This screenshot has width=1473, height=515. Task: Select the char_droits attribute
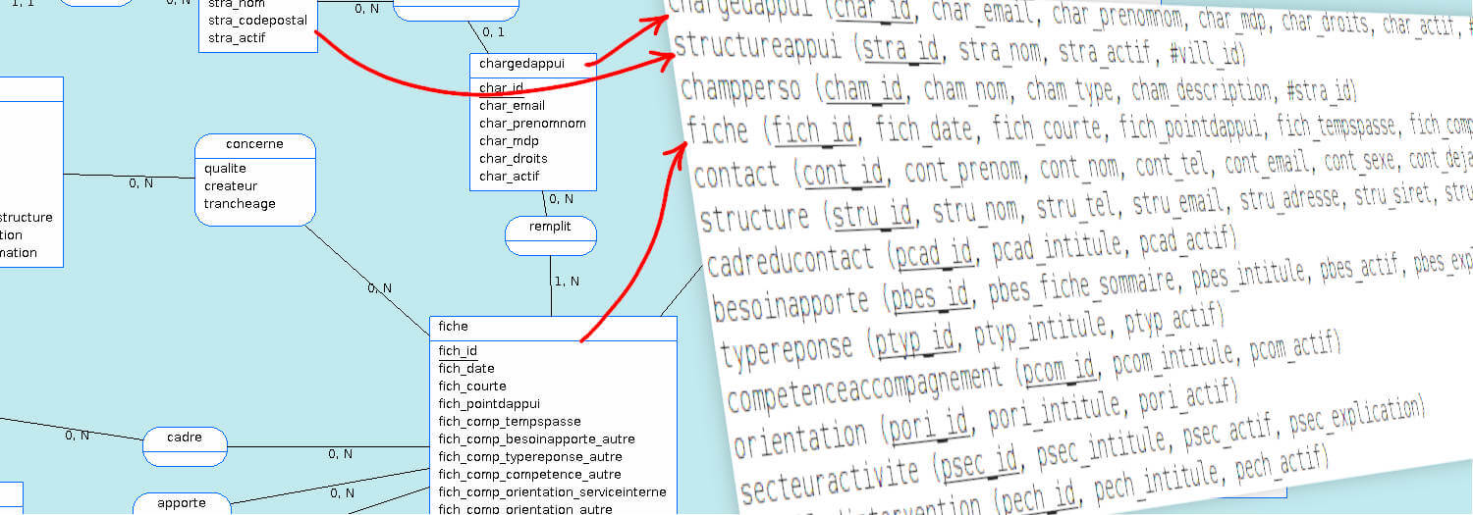point(513,159)
